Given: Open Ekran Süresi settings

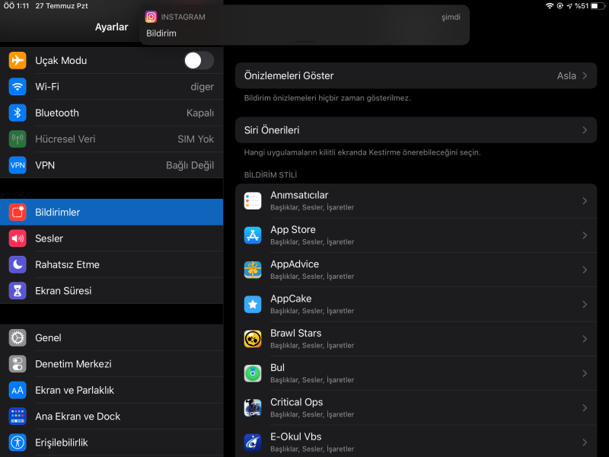Looking at the screenshot, I should (111, 291).
